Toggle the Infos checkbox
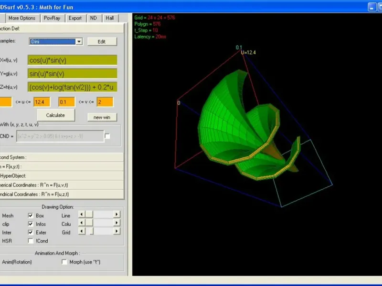Screen dimensions: 382x286 pos(31,224)
